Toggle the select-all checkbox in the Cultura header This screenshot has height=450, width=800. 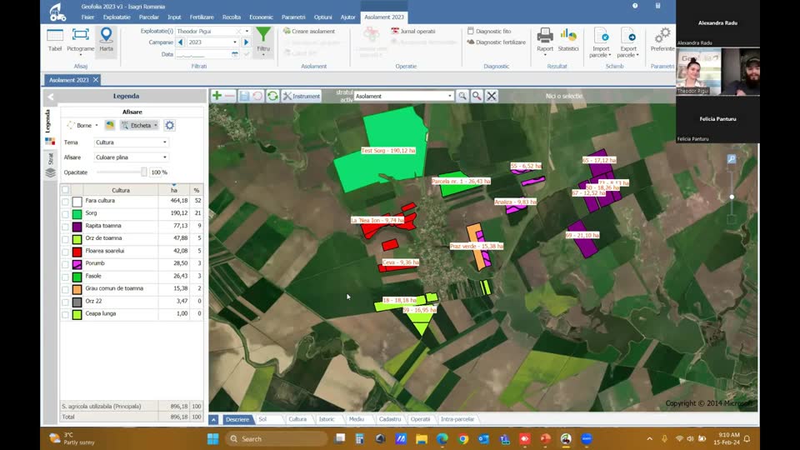click(x=65, y=190)
